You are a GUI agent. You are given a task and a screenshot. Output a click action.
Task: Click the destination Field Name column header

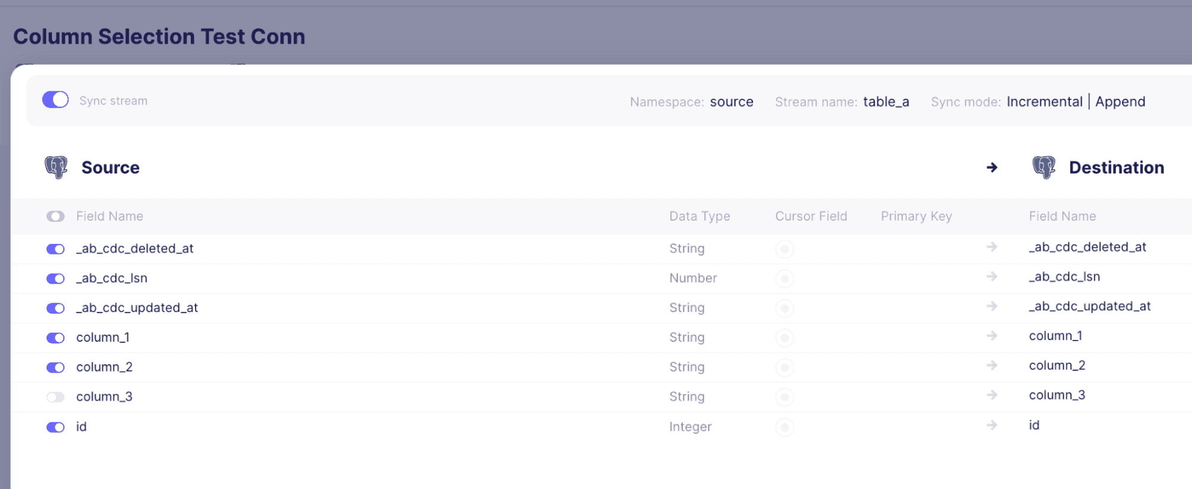coord(1062,216)
